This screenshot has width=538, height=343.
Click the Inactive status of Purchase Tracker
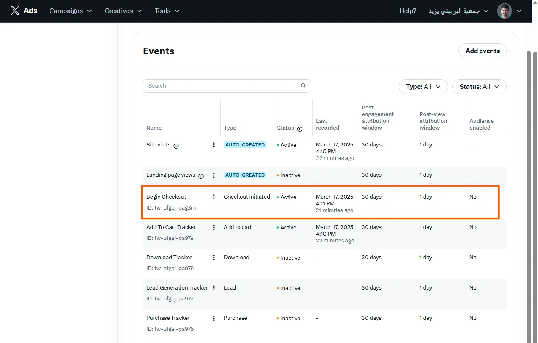click(x=289, y=319)
